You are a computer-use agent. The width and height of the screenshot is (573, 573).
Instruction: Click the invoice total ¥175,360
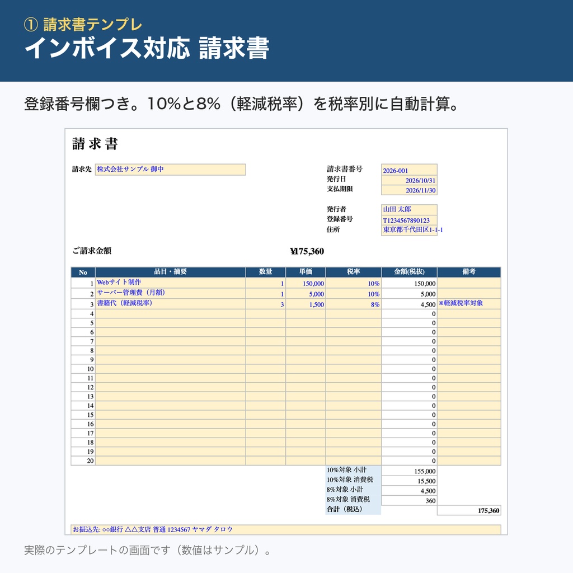click(x=307, y=251)
